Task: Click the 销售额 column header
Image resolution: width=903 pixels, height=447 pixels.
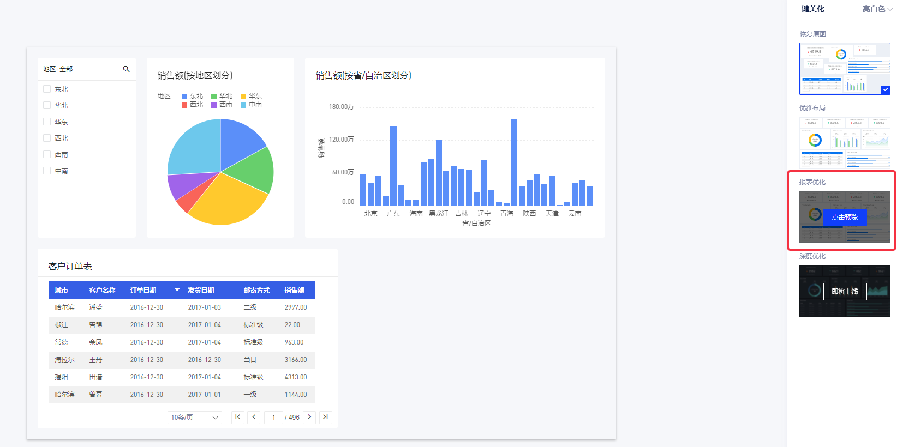Action: (295, 291)
